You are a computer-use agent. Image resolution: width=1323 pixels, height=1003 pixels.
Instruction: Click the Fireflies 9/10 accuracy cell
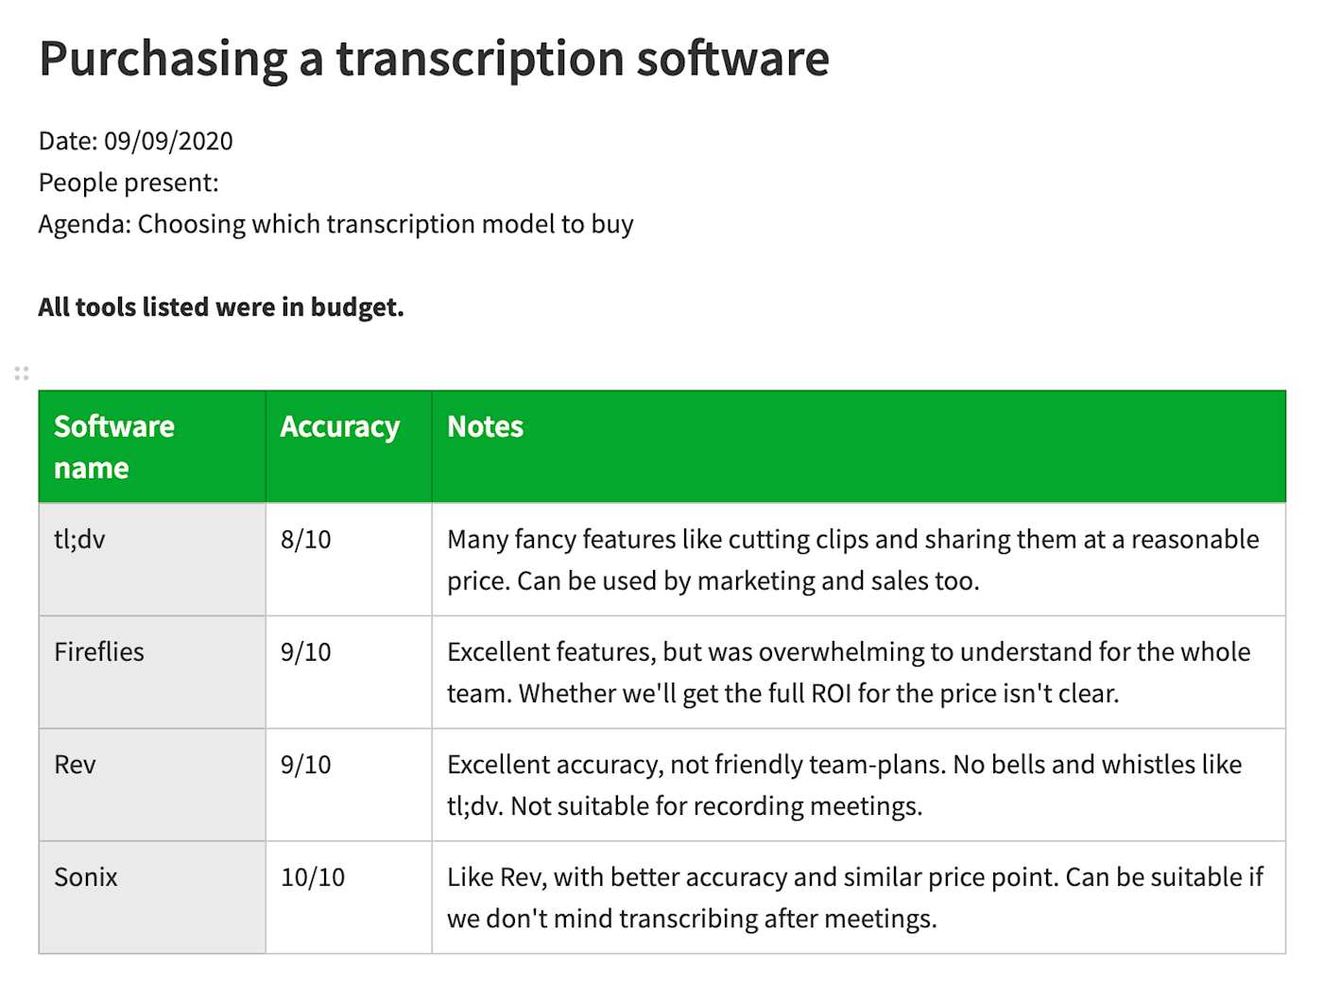point(349,672)
